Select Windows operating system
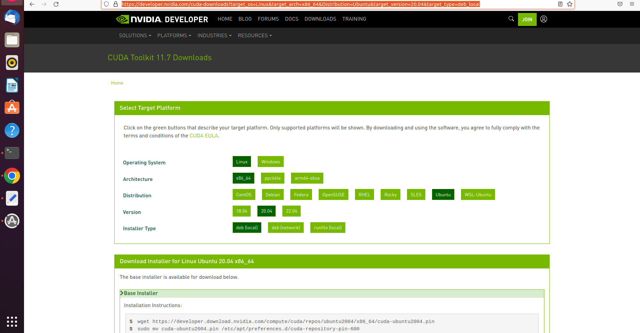 tap(271, 162)
